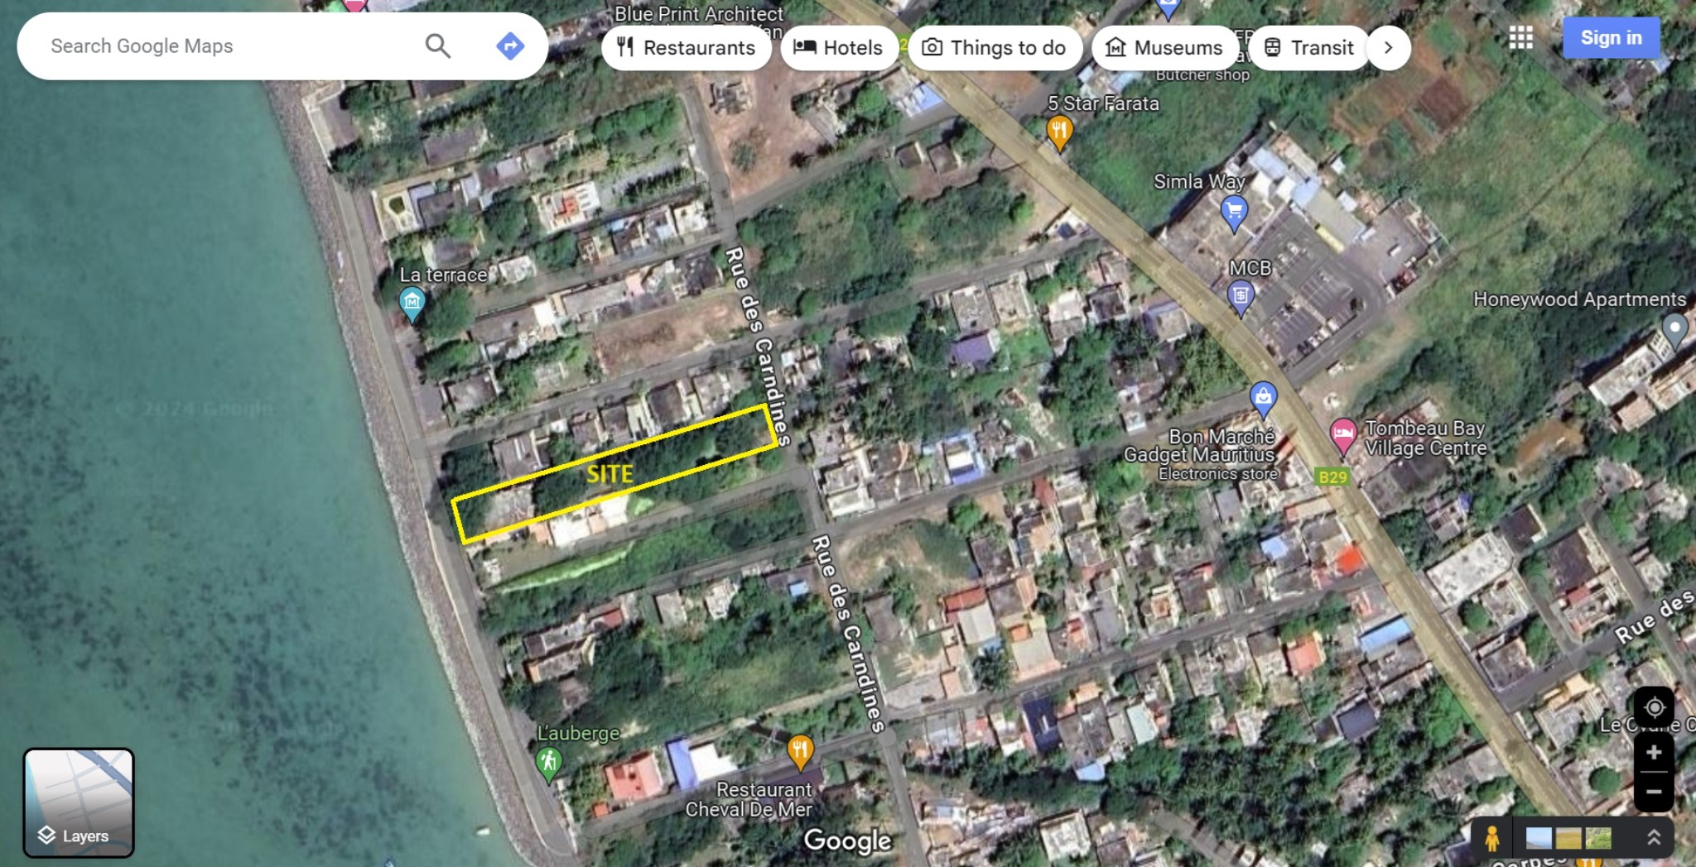Click the Honeywood Apartments text label
The image size is (1696, 867).
point(1579,299)
